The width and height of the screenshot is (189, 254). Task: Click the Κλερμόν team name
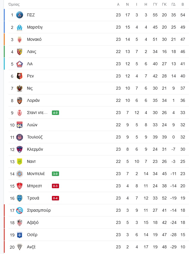[x=35, y=149]
